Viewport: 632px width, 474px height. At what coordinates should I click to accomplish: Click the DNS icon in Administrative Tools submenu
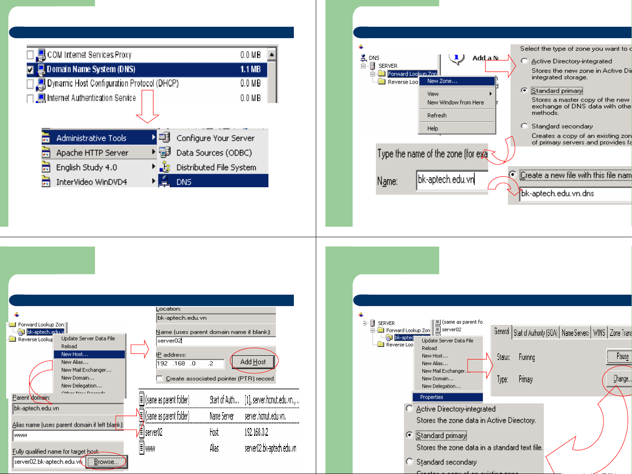[164, 181]
